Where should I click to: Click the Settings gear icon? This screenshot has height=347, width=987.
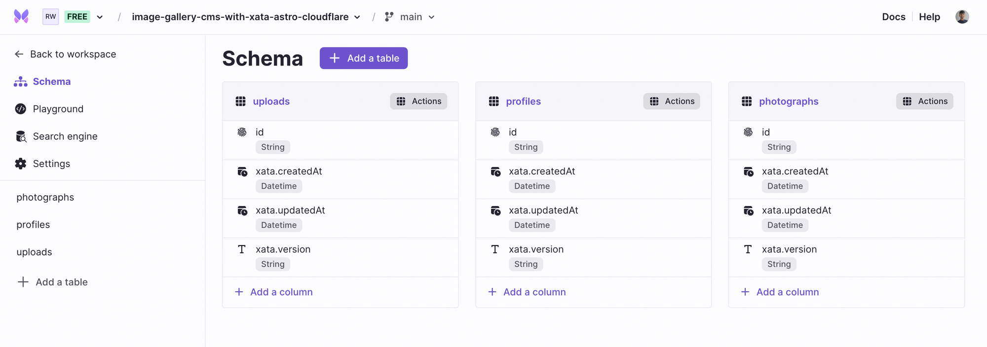[21, 164]
